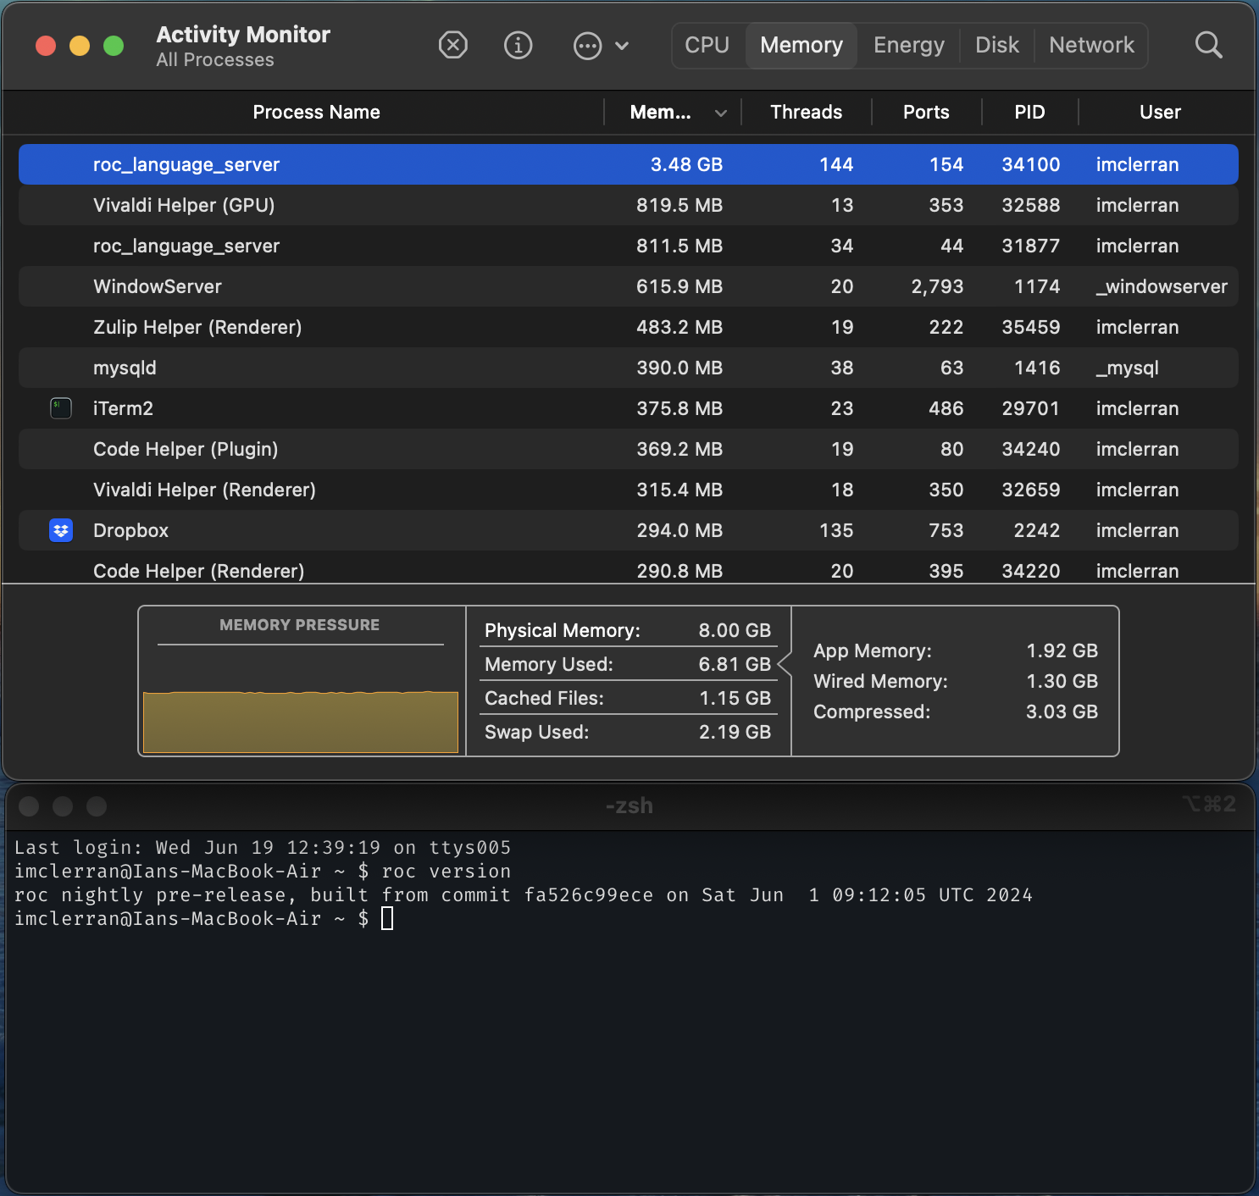
Task: Click the terminal prompt cursor in the zsh window
Action: point(387,918)
